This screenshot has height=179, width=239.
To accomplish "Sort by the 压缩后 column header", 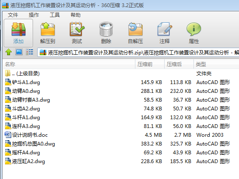I will pyautogui.click(x=179, y=64).
